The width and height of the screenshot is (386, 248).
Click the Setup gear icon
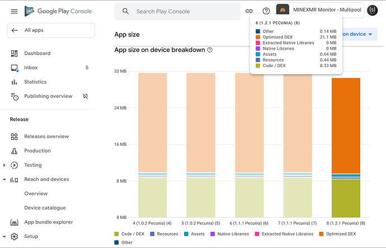tap(15, 236)
